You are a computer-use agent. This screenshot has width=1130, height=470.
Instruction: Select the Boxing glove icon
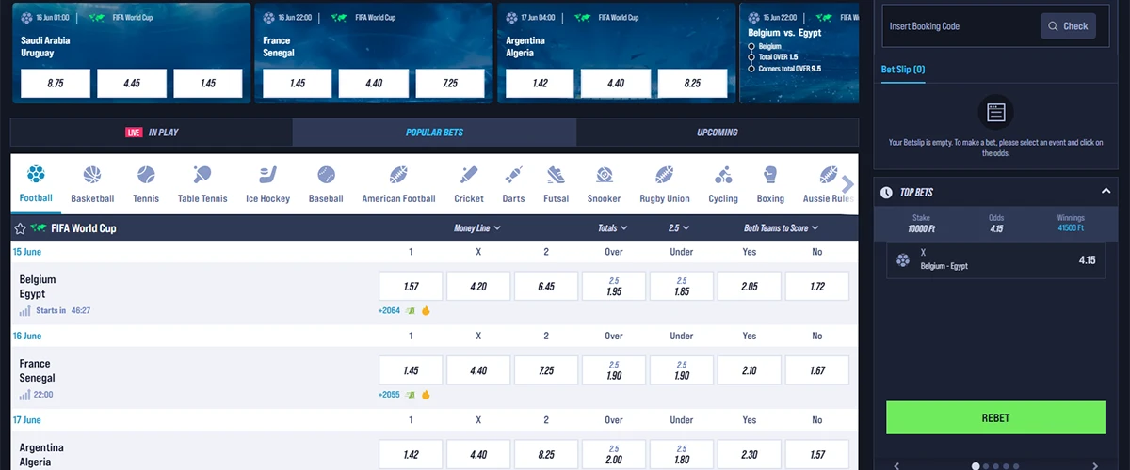[x=769, y=175]
